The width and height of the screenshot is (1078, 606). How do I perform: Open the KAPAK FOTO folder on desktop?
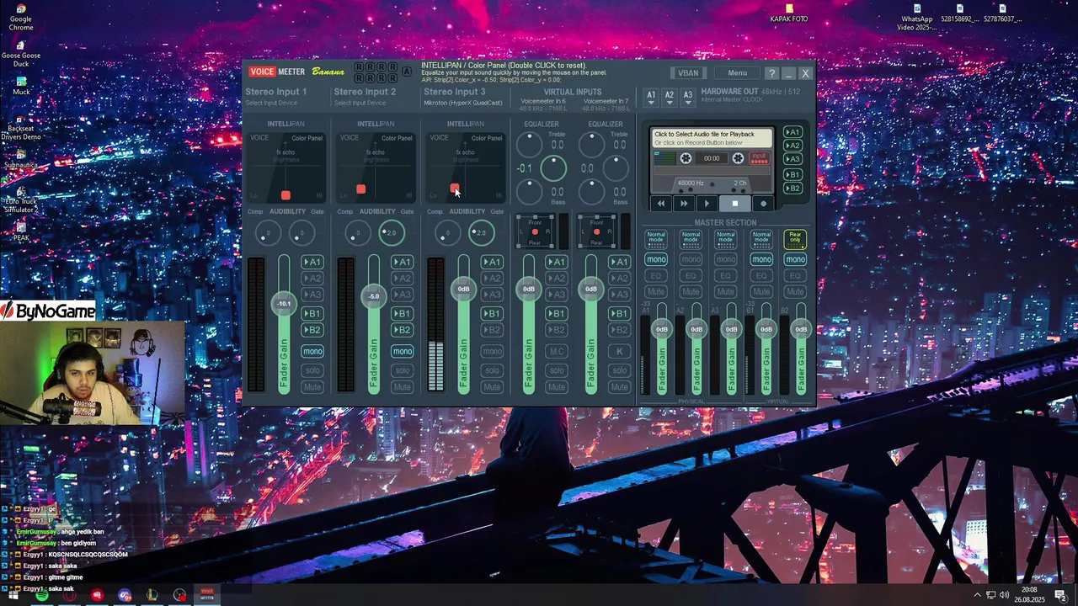[x=789, y=13]
